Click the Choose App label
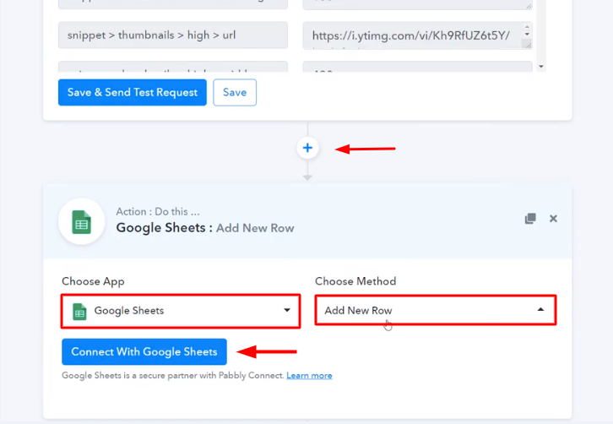Image resolution: width=613 pixels, height=424 pixels. pyautogui.click(x=93, y=281)
